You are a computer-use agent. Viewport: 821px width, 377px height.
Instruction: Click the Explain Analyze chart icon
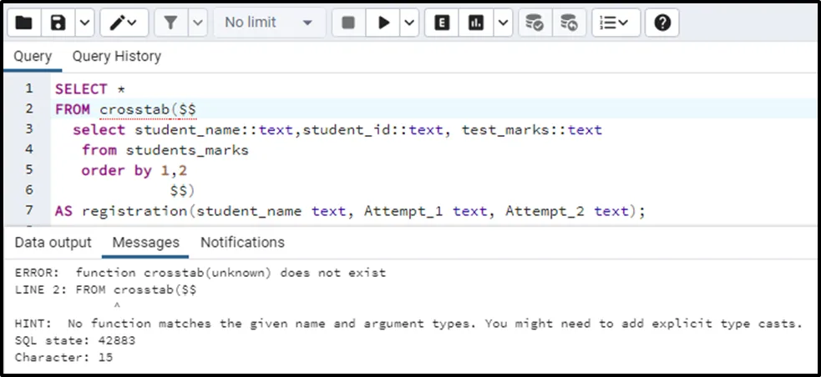point(476,23)
